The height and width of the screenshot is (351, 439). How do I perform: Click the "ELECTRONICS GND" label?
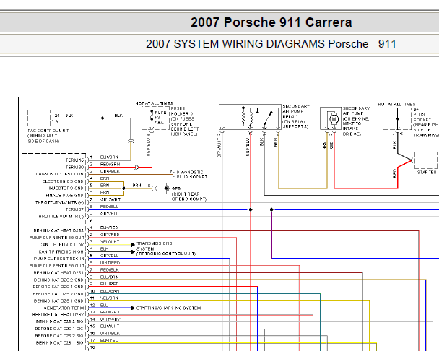[x=63, y=181]
